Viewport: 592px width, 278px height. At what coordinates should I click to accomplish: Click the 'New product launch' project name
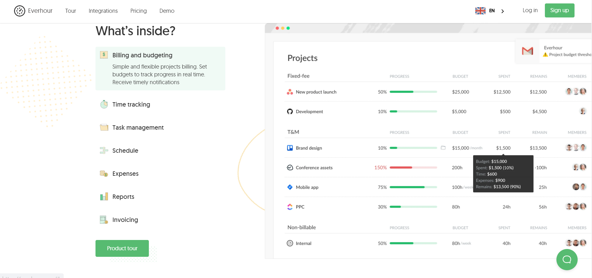pyautogui.click(x=316, y=92)
